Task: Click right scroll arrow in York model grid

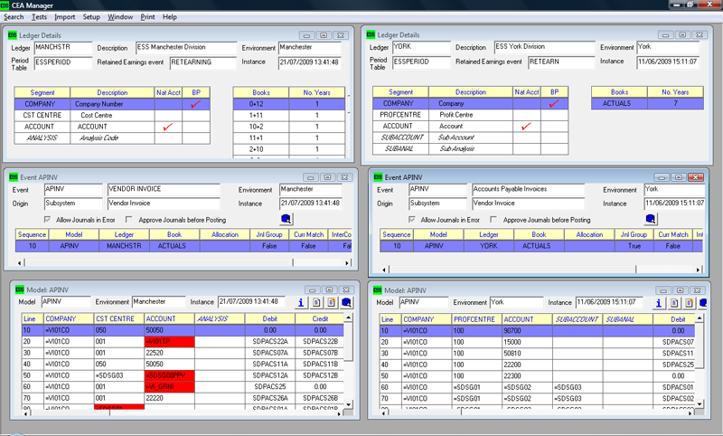Action: pyautogui.click(x=690, y=413)
